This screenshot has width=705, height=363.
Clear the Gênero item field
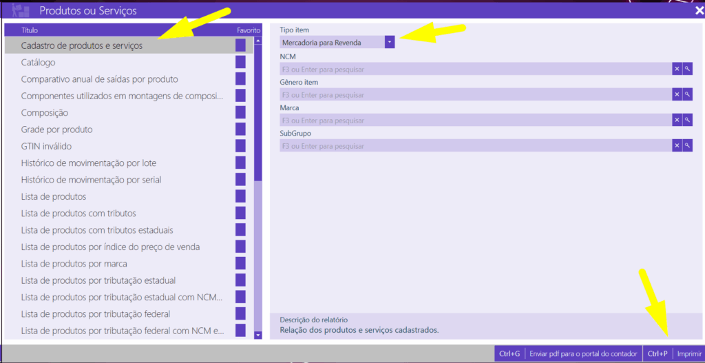(677, 94)
